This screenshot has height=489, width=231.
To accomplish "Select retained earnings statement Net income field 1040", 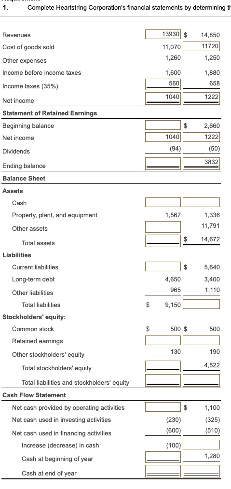I will [x=163, y=137].
